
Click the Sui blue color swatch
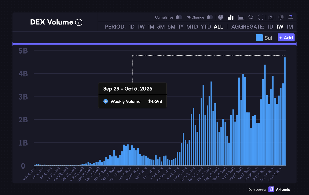pyautogui.click(x=259, y=38)
